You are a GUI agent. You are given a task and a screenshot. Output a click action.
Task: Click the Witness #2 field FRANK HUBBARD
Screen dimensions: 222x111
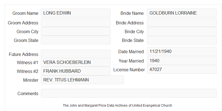coord(76,71)
